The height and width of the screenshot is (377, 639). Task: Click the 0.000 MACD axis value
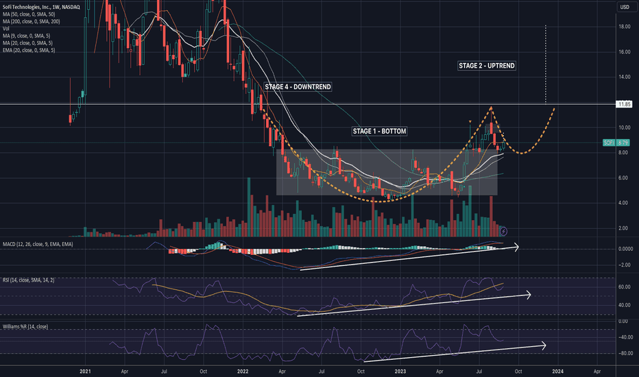pos(625,249)
